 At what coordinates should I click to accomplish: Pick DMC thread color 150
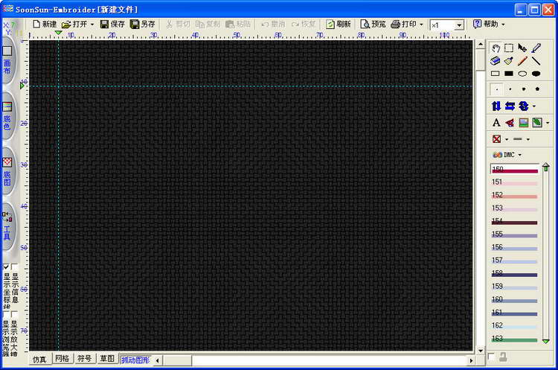515,169
